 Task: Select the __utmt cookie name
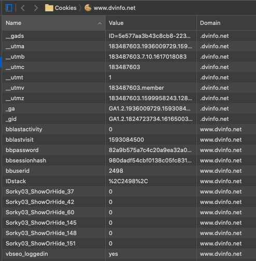point(15,77)
